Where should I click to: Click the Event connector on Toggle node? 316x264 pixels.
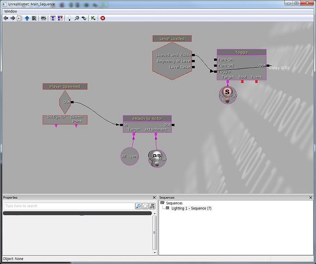coord(256,81)
